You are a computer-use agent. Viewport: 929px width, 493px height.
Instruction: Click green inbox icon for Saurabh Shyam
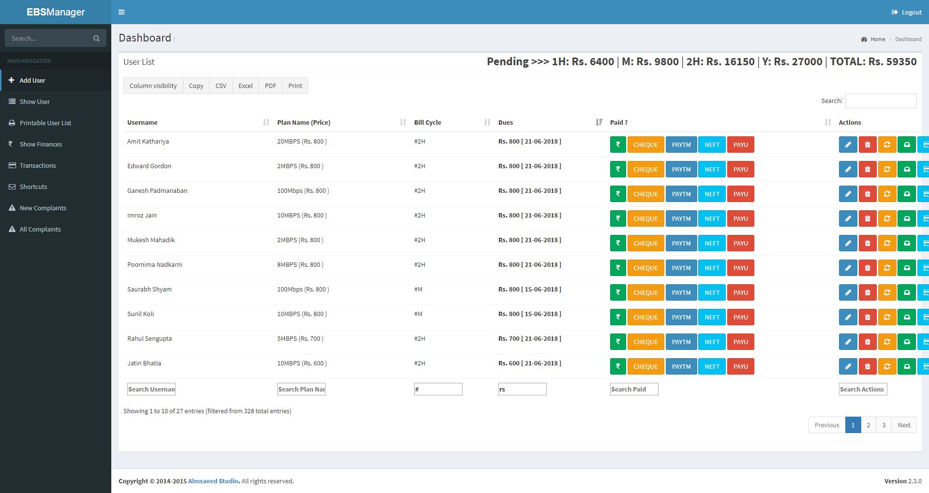[907, 292]
